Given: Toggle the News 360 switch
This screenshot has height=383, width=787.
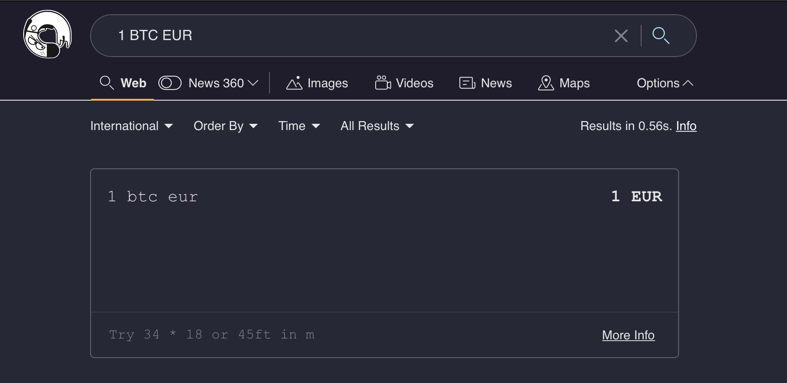Looking at the screenshot, I should tap(170, 83).
